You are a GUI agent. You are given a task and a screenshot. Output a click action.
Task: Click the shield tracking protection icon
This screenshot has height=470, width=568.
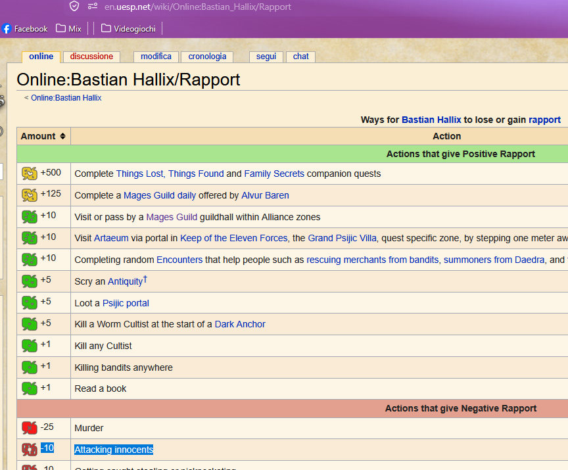[x=74, y=7]
